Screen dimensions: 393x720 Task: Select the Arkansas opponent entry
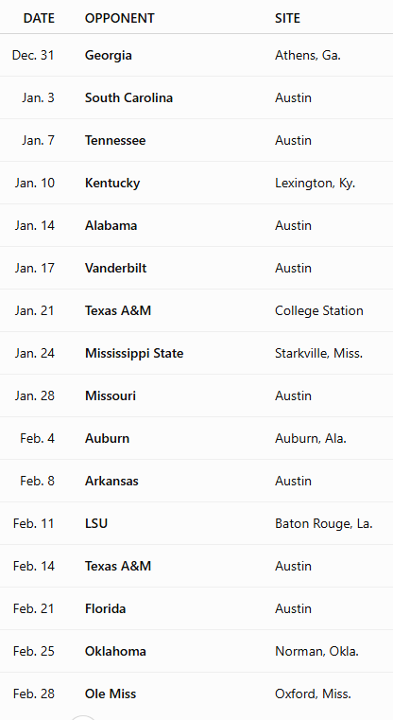pos(111,482)
